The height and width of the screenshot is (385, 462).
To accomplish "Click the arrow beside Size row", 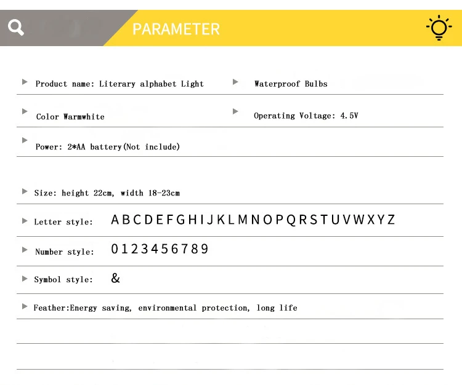I will pyautogui.click(x=25, y=191).
